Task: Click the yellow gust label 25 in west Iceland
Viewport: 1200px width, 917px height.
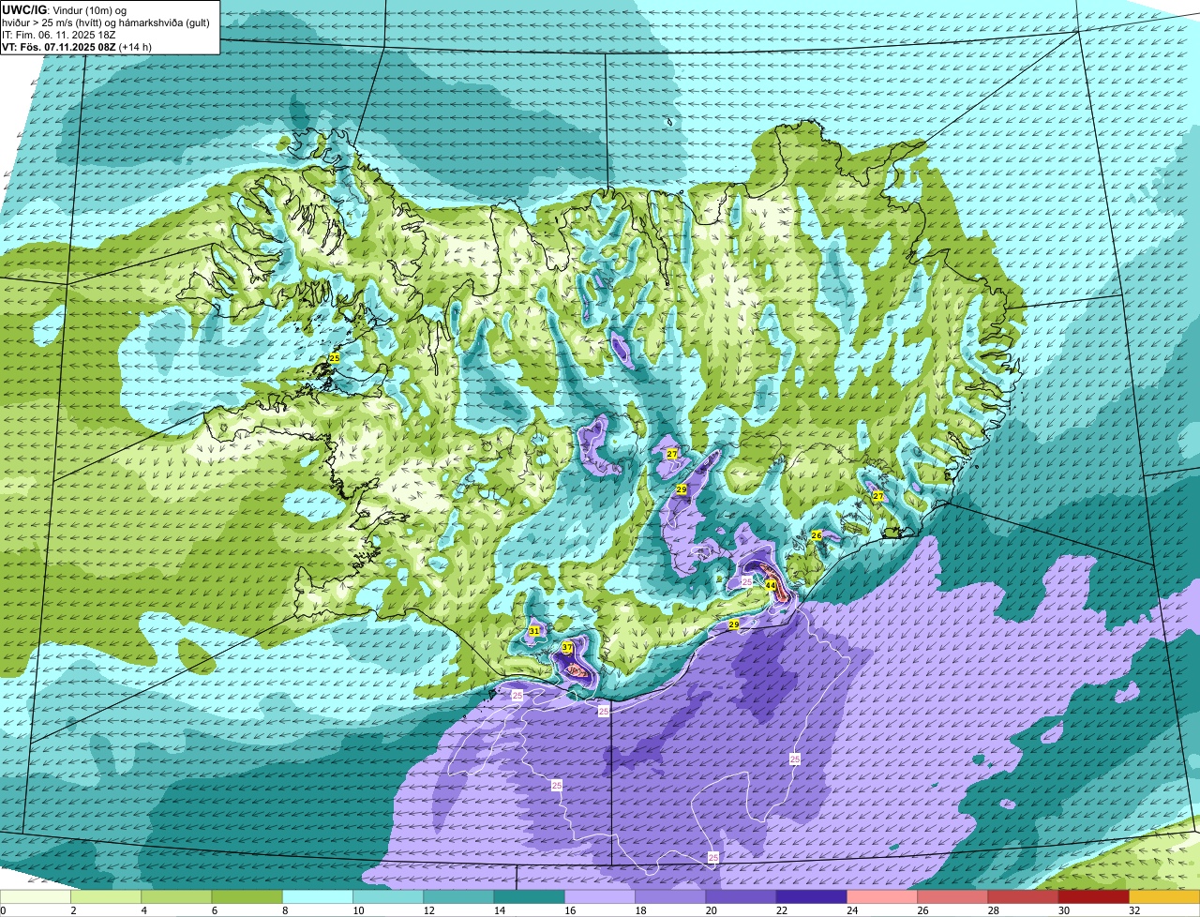Action: click(x=335, y=358)
